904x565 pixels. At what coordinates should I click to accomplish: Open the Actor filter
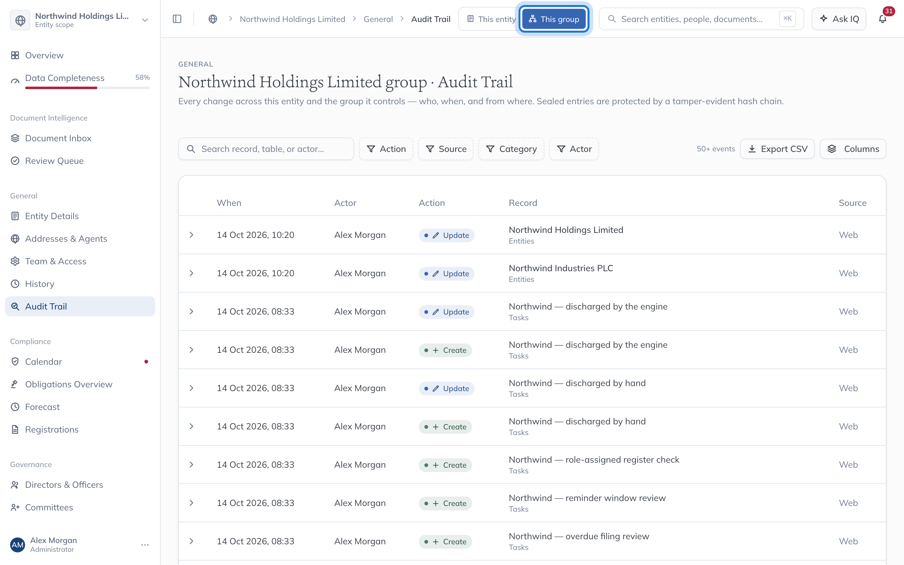pyautogui.click(x=574, y=149)
